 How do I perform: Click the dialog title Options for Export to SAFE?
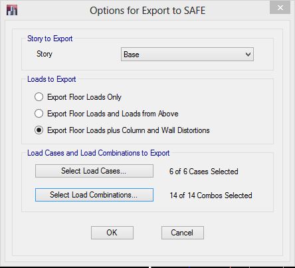point(147,11)
